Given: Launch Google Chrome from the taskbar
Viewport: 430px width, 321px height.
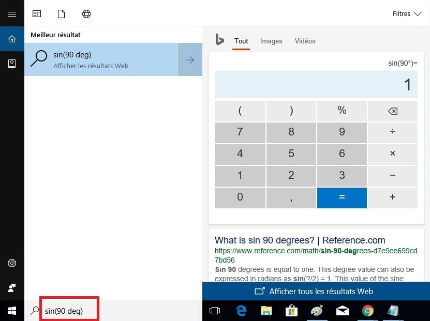Looking at the screenshot, I should pyautogui.click(x=367, y=311).
